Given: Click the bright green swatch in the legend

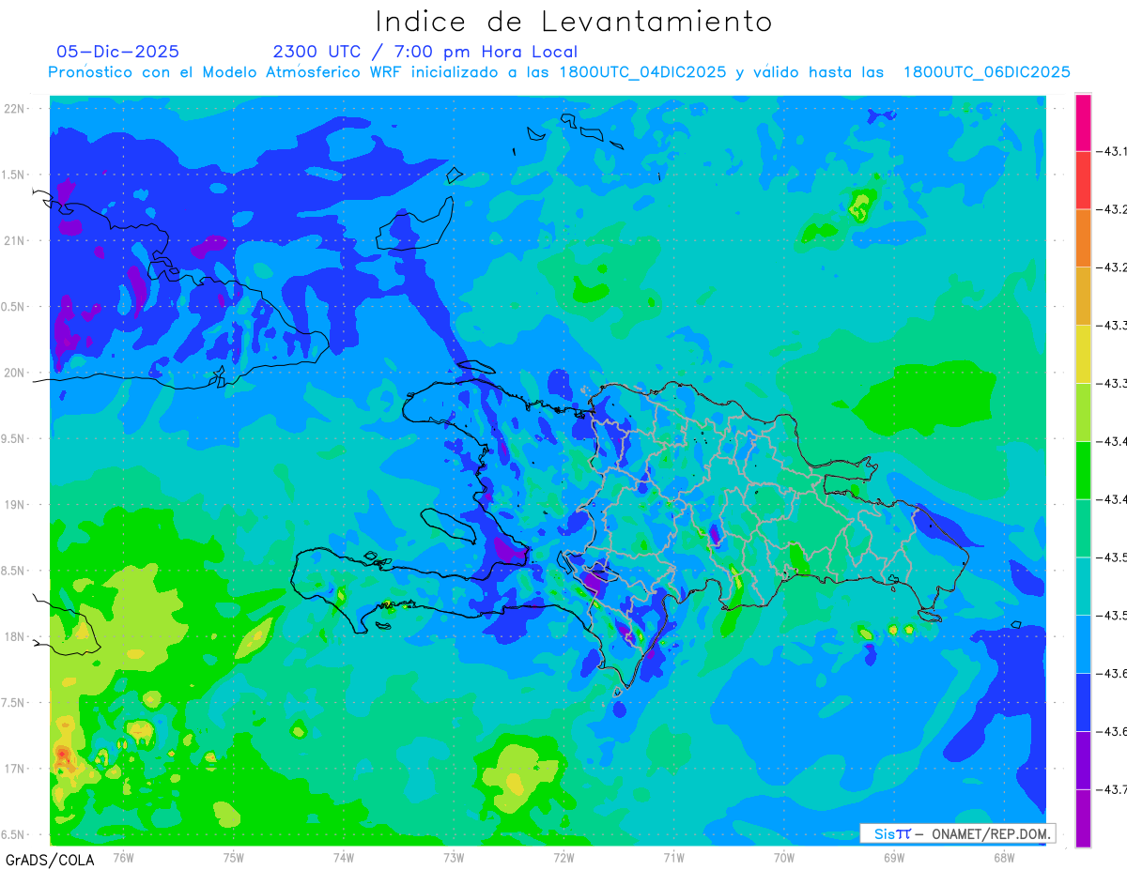Looking at the screenshot, I should (x=1083, y=470).
